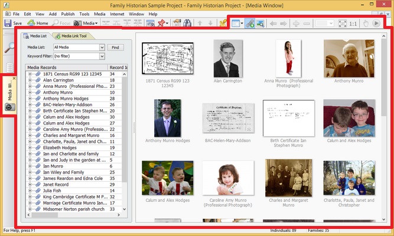
Task: Click the Find button
Action: pos(115,47)
